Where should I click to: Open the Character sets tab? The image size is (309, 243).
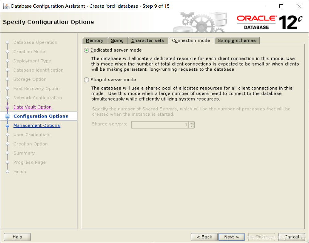click(148, 41)
